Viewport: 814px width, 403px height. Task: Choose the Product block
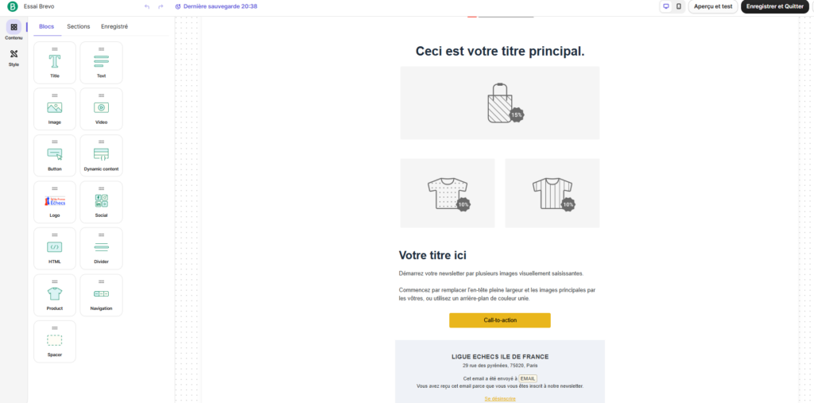[55, 293]
